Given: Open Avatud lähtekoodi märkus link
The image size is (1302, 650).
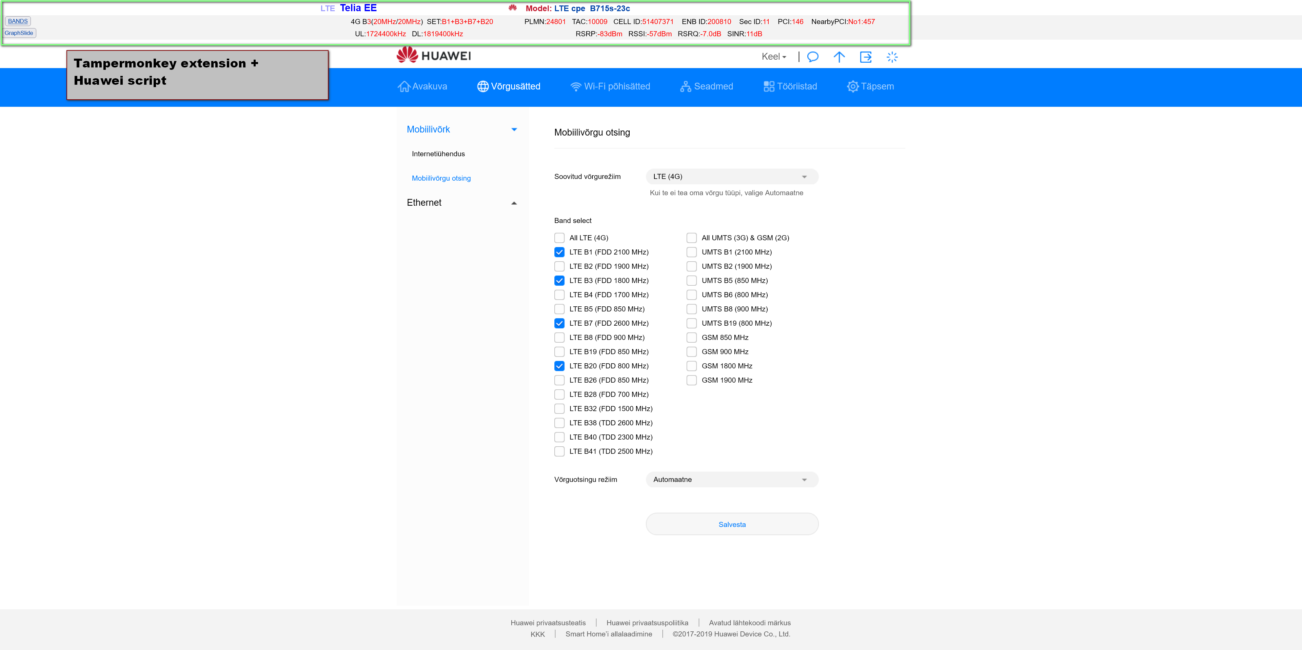Looking at the screenshot, I should (750, 623).
